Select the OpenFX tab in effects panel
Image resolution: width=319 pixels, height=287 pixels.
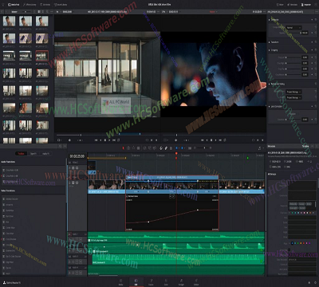point(33,154)
